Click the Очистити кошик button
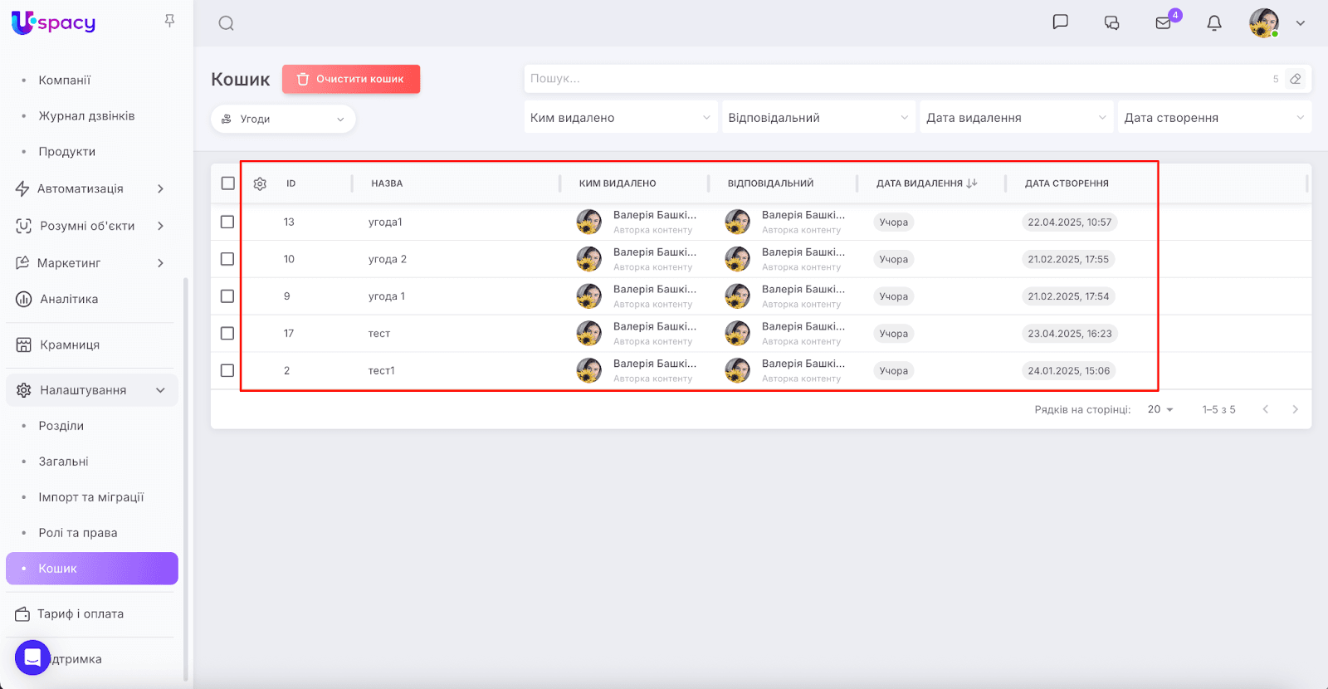This screenshot has width=1328, height=689. pyautogui.click(x=351, y=79)
